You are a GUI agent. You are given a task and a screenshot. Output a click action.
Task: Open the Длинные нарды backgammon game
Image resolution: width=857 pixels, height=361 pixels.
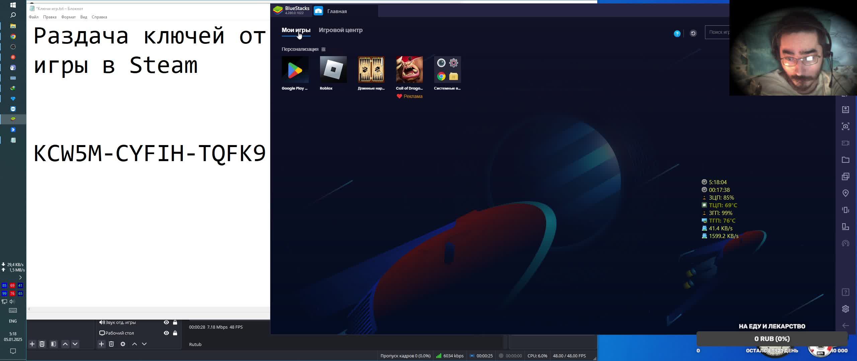point(371,70)
